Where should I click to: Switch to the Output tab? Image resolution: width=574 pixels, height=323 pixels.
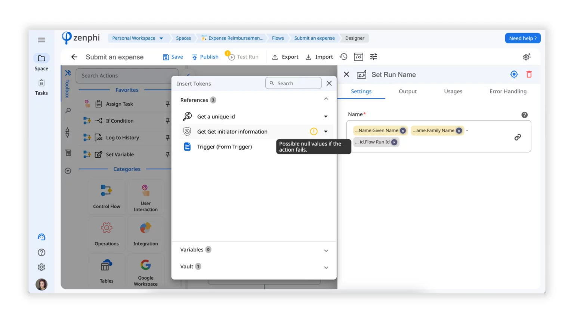point(408,91)
